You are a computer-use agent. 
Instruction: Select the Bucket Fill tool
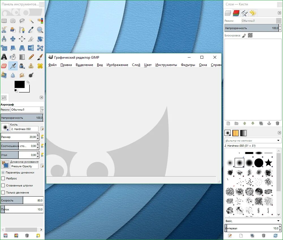tap(13, 57)
